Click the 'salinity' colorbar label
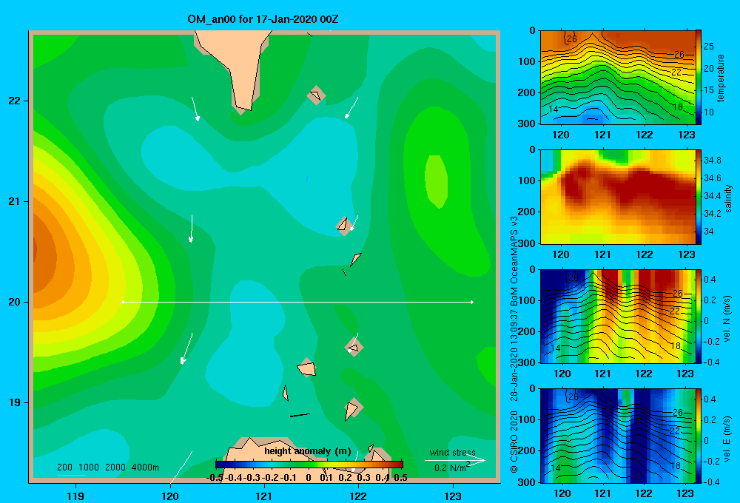The image size is (740, 503). (728, 198)
